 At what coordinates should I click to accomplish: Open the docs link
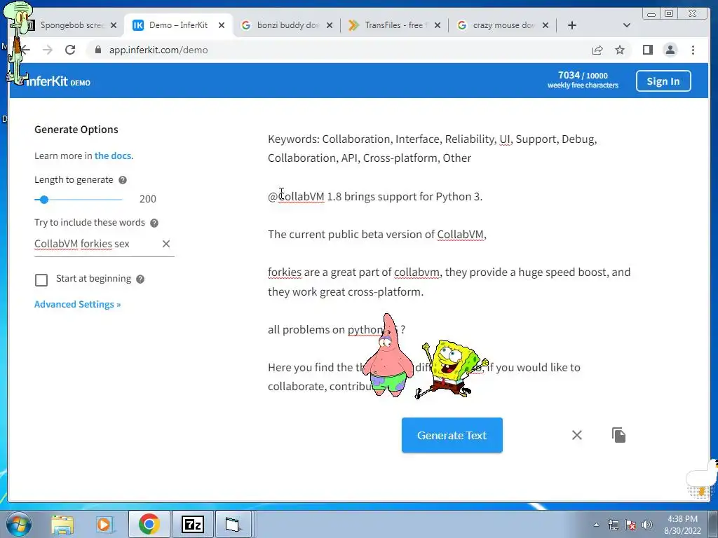113,156
